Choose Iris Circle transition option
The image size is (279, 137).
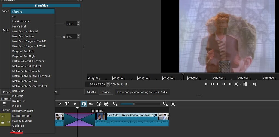point(18,96)
